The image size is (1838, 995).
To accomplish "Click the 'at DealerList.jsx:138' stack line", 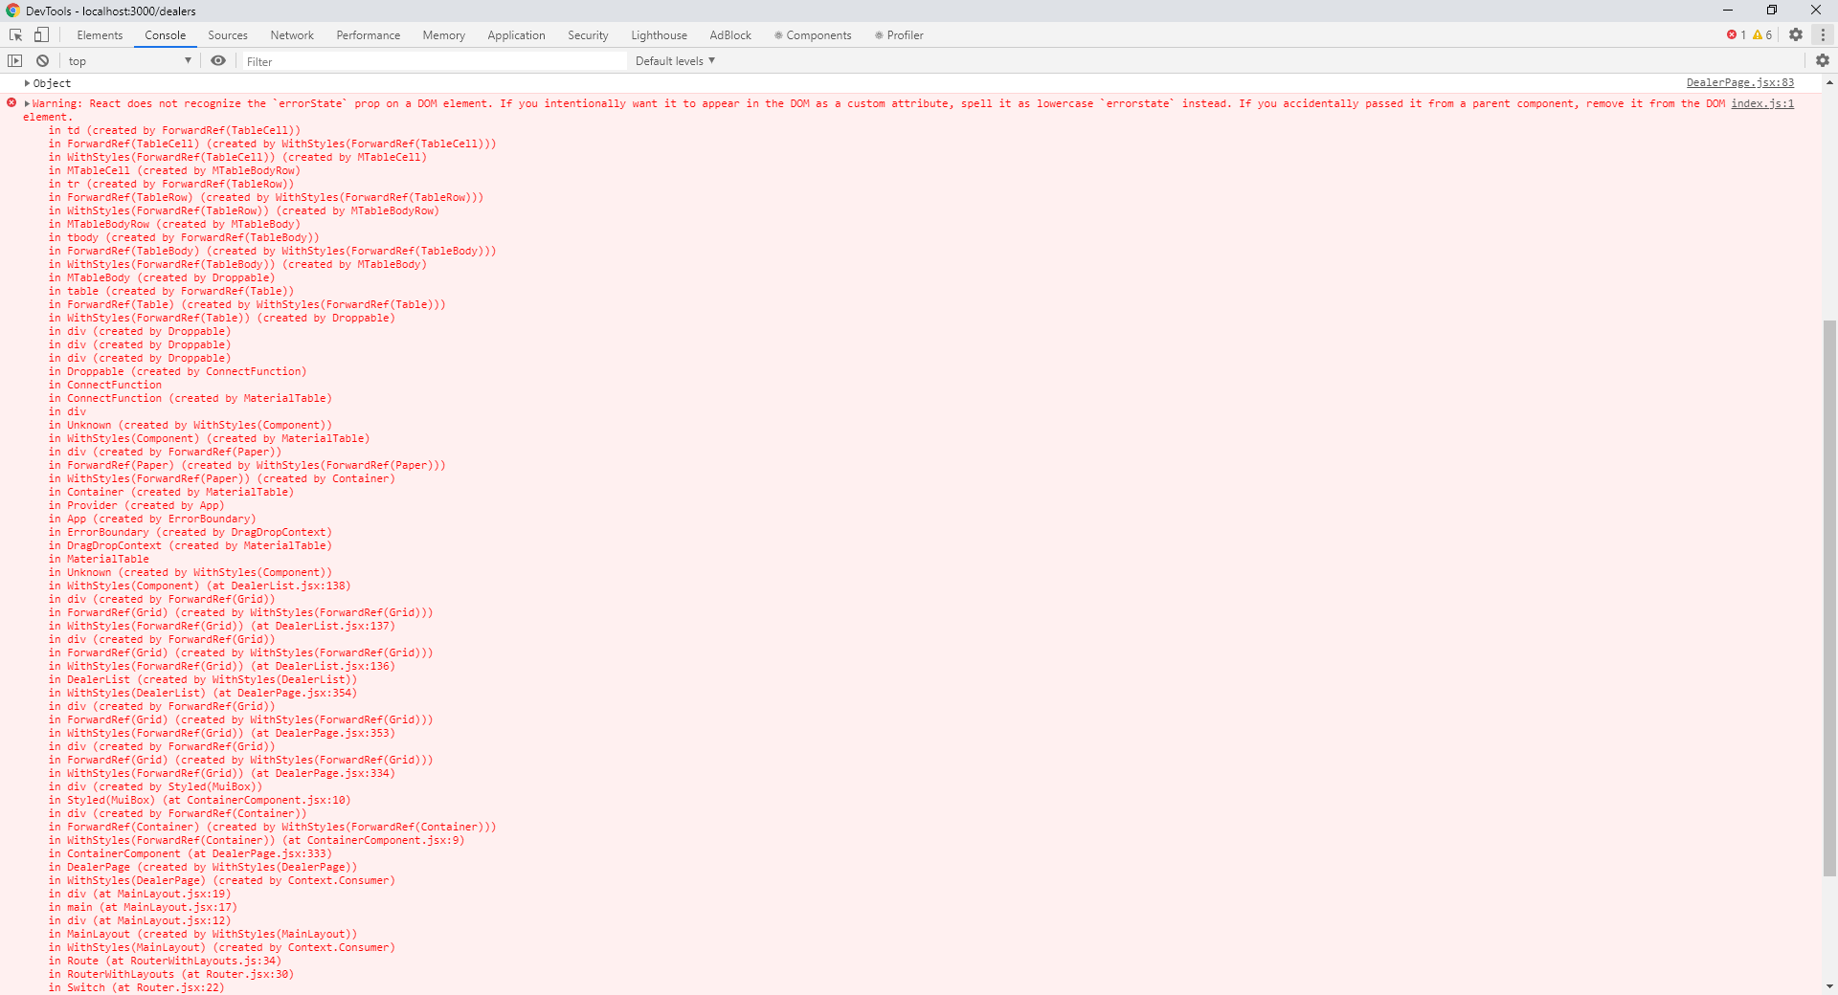I will [200, 586].
